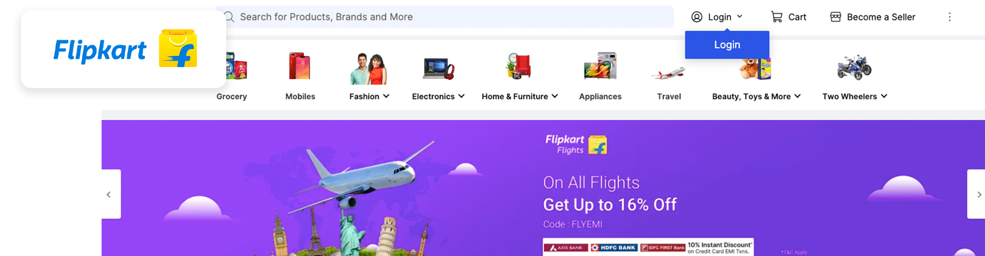Click the Become a Seller link
This screenshot has width=985, height=256.
[881, 17]
